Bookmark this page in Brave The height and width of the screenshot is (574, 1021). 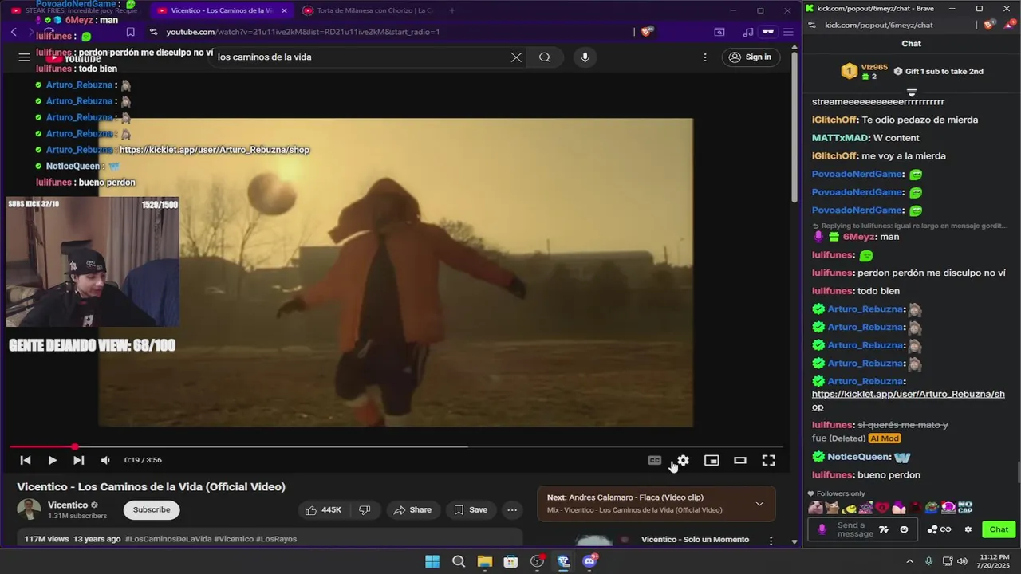click(130, 32)
